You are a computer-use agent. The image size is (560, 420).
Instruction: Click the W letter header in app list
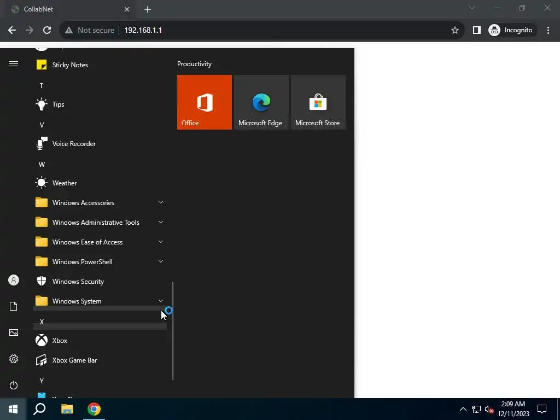point(42,164)
